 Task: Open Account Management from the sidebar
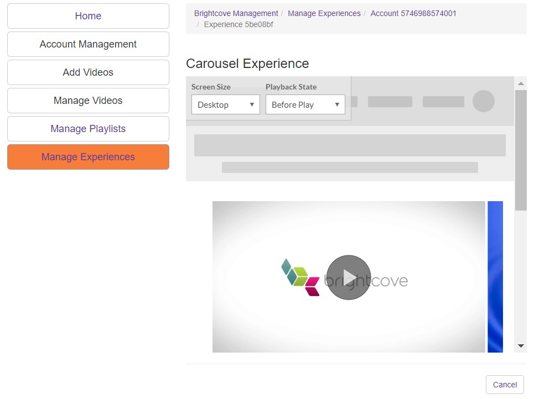click(87, 44)
